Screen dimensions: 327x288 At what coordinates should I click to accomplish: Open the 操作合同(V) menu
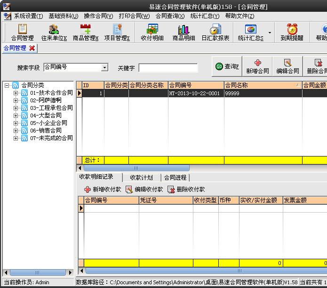click(98, 16)
